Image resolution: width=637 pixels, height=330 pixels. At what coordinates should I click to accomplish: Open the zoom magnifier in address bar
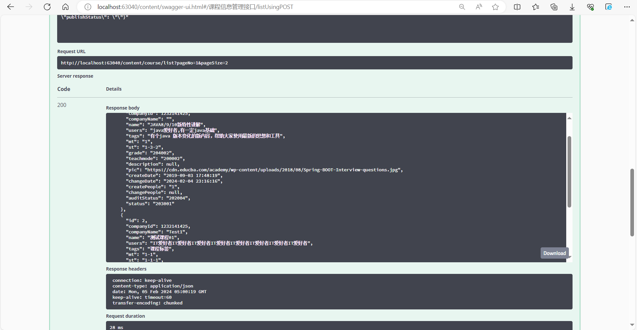point(462,7)
